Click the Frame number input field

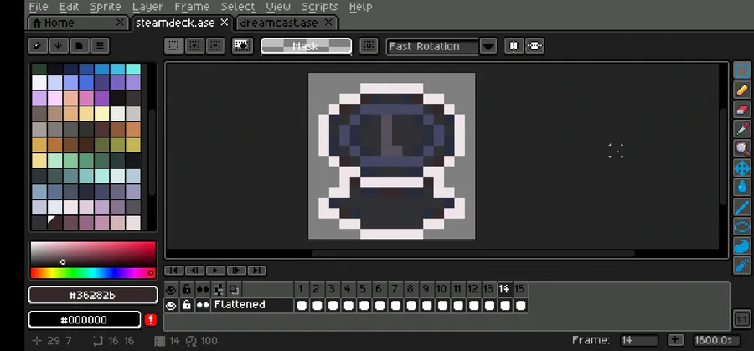point(639,340)
